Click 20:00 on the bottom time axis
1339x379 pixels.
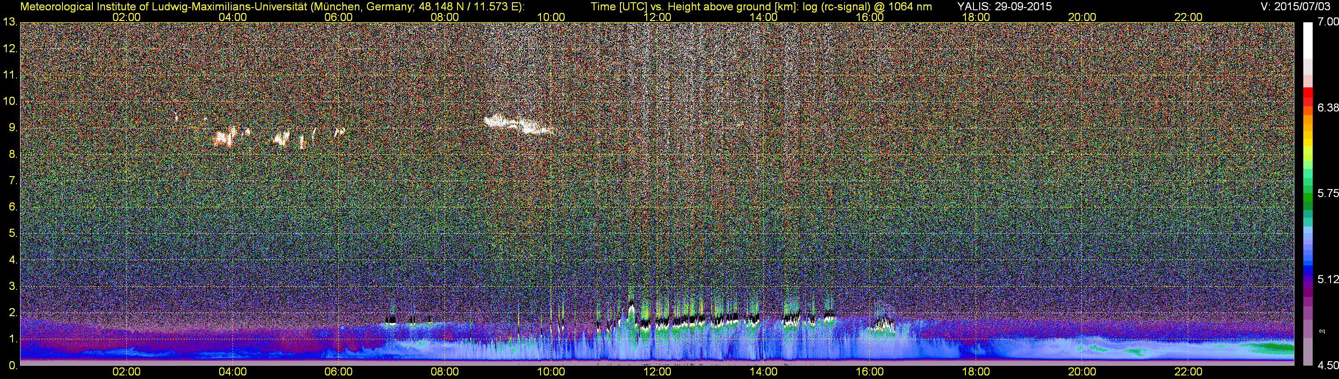[1082, 372]
